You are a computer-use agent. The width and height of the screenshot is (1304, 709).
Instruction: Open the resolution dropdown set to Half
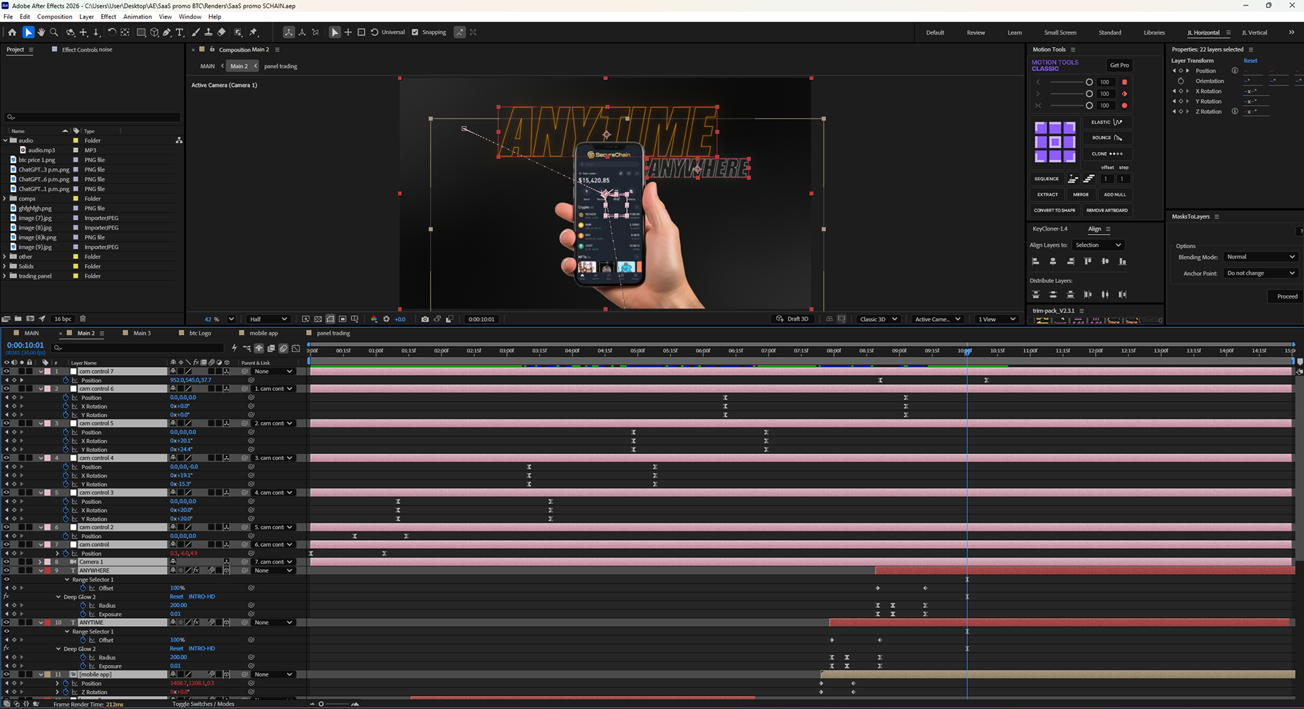coord(268,319)
